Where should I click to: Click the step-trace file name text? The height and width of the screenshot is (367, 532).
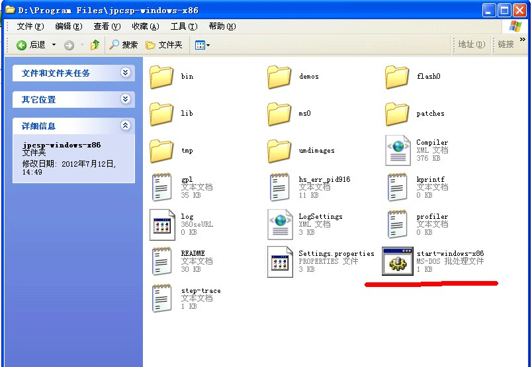click(201, 291)
